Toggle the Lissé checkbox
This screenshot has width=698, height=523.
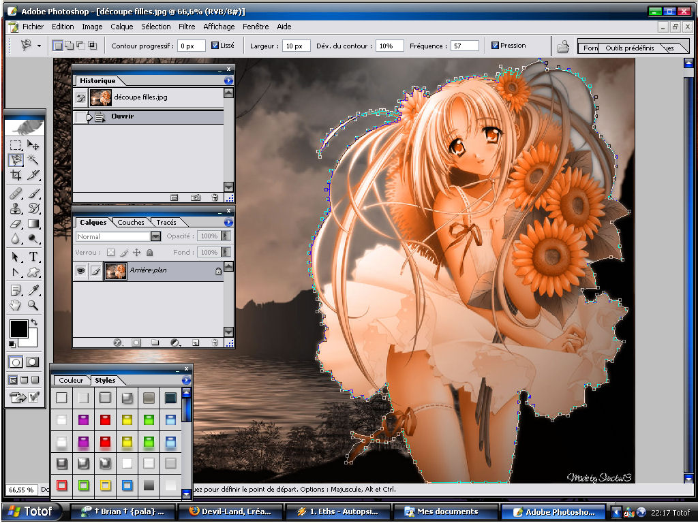tap(215, 46)
